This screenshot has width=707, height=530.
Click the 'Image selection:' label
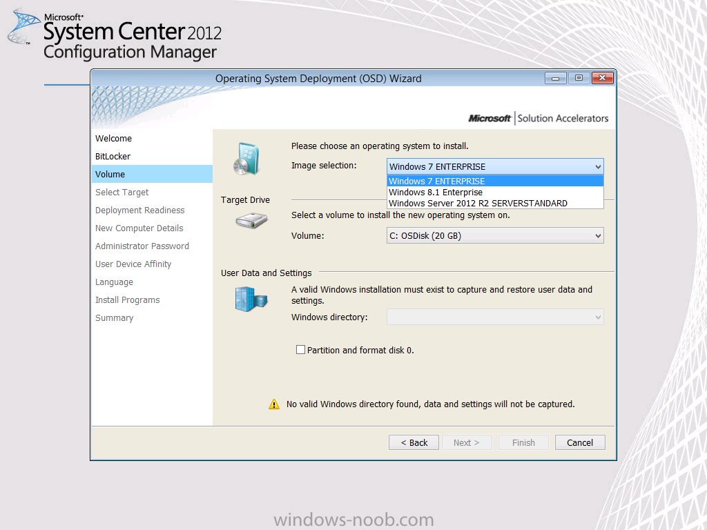point(324,166)
